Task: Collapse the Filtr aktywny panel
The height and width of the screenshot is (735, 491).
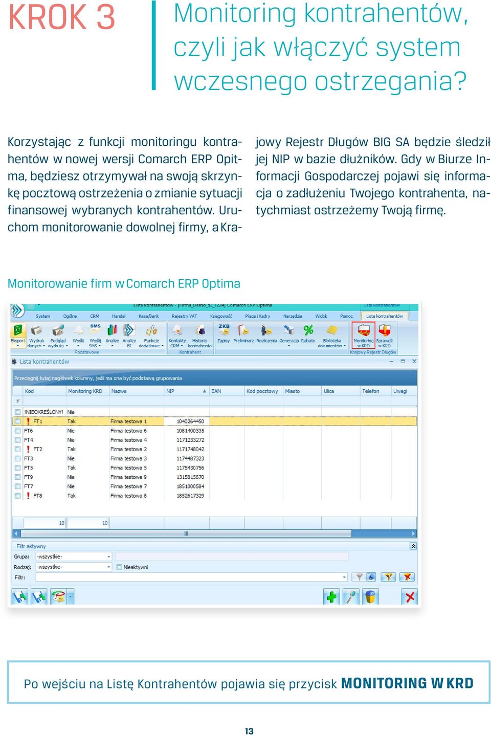Action: click(413, 546)
